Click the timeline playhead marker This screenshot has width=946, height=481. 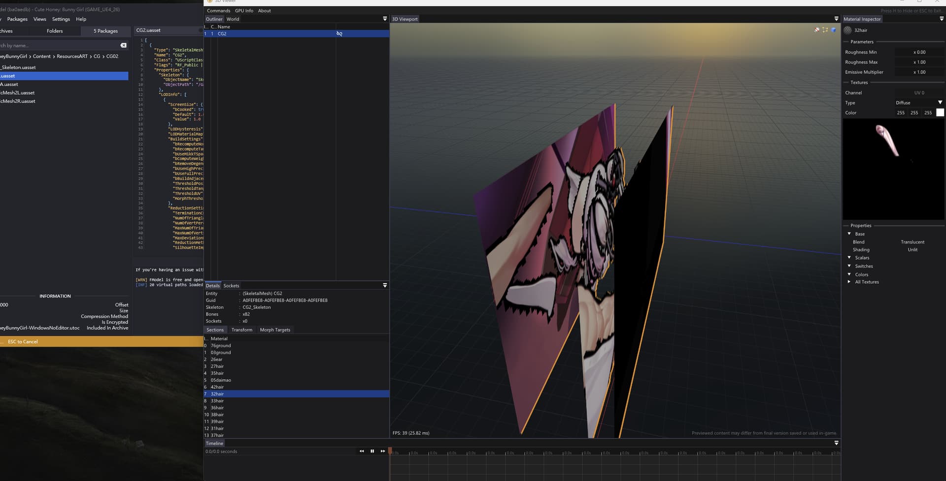tap(390, 451)
